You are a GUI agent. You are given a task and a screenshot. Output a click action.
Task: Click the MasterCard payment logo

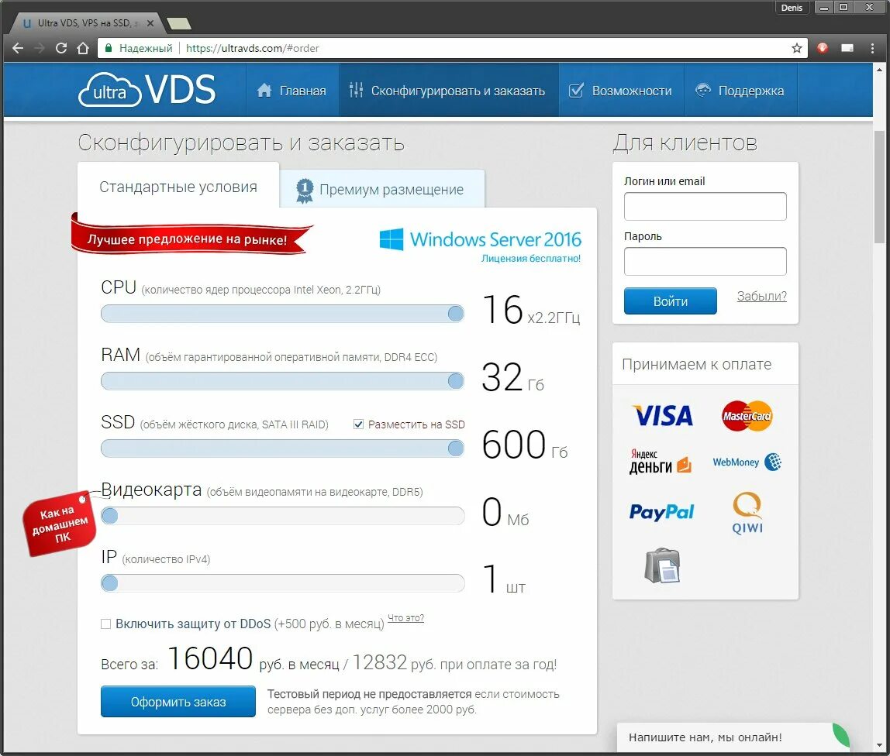point(747,416)
